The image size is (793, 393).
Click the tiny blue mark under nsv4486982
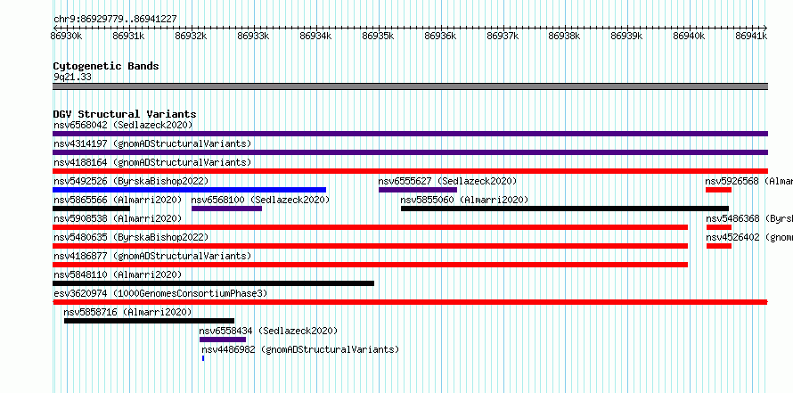point(203,358)
